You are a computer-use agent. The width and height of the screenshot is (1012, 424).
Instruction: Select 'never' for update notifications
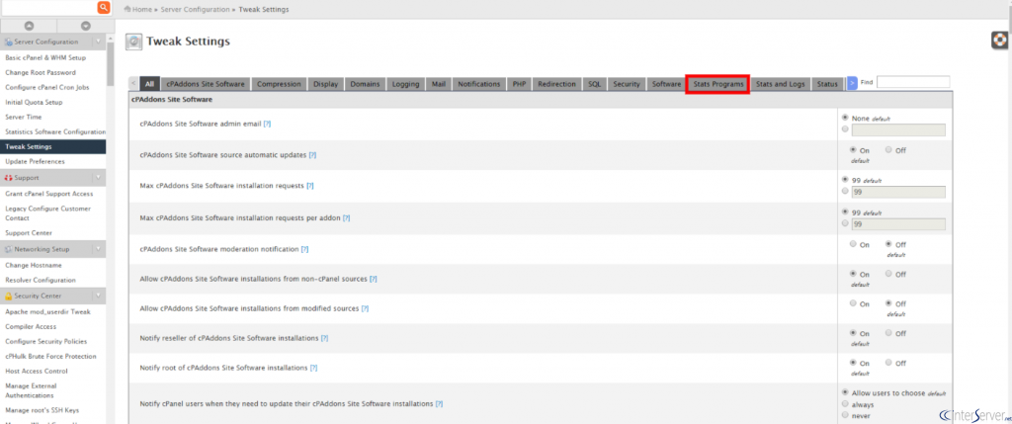[846, 415]
